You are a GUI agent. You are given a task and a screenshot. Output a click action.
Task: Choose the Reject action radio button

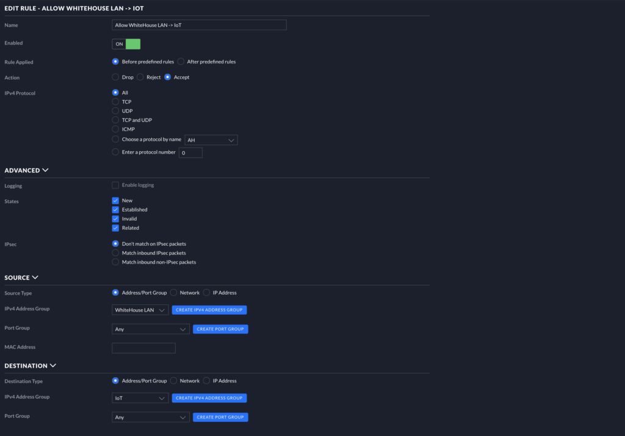tap(140, 77)
